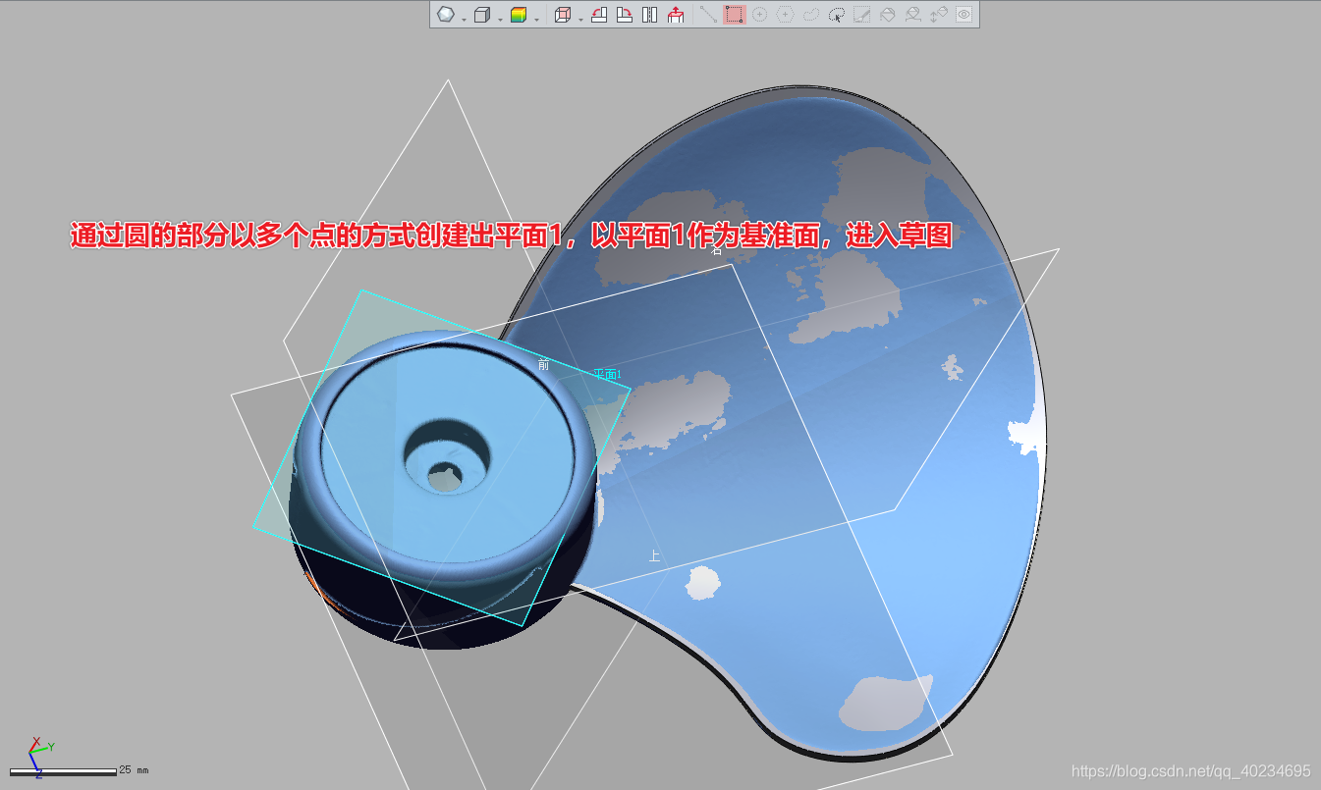Click the body display cube icon
This screenshot has height=790, width=1321.
[x=481, y=15]
